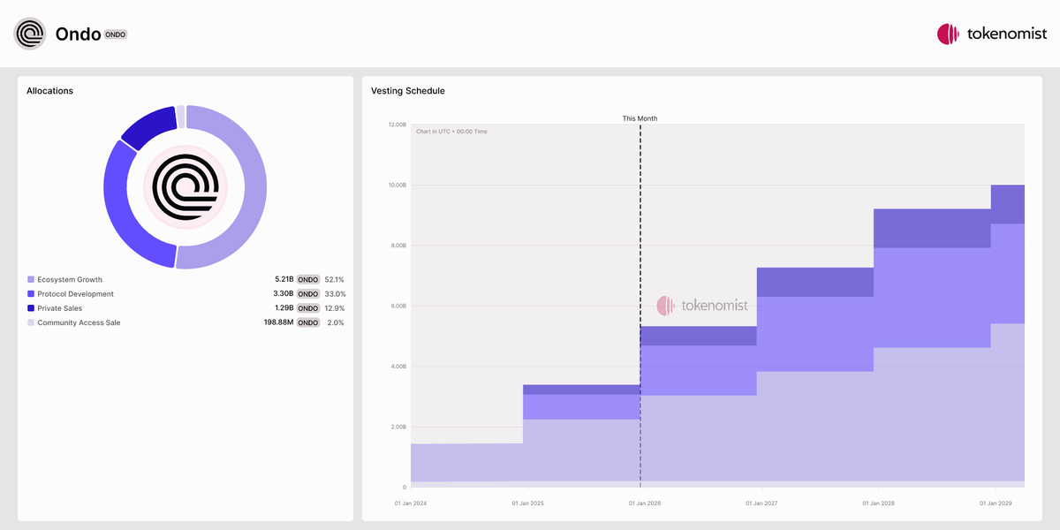
Task: Click the 01 Jan 2027 axis label
Action: [761, 503]
